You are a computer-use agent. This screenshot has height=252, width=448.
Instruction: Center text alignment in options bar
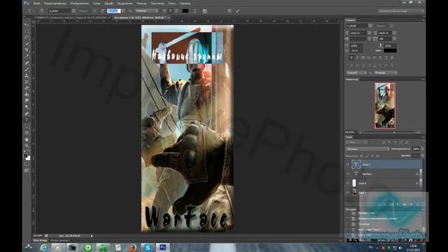coord(171,11)
